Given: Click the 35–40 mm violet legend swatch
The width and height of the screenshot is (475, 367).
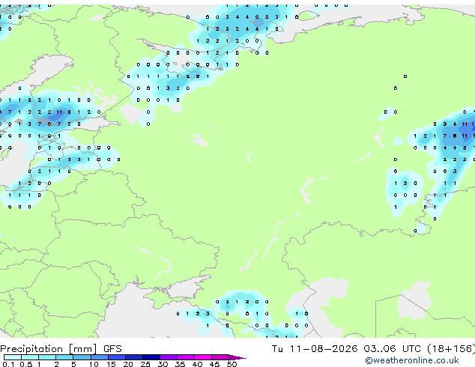Looking at the screenshot, I should [x=186, y=357].
